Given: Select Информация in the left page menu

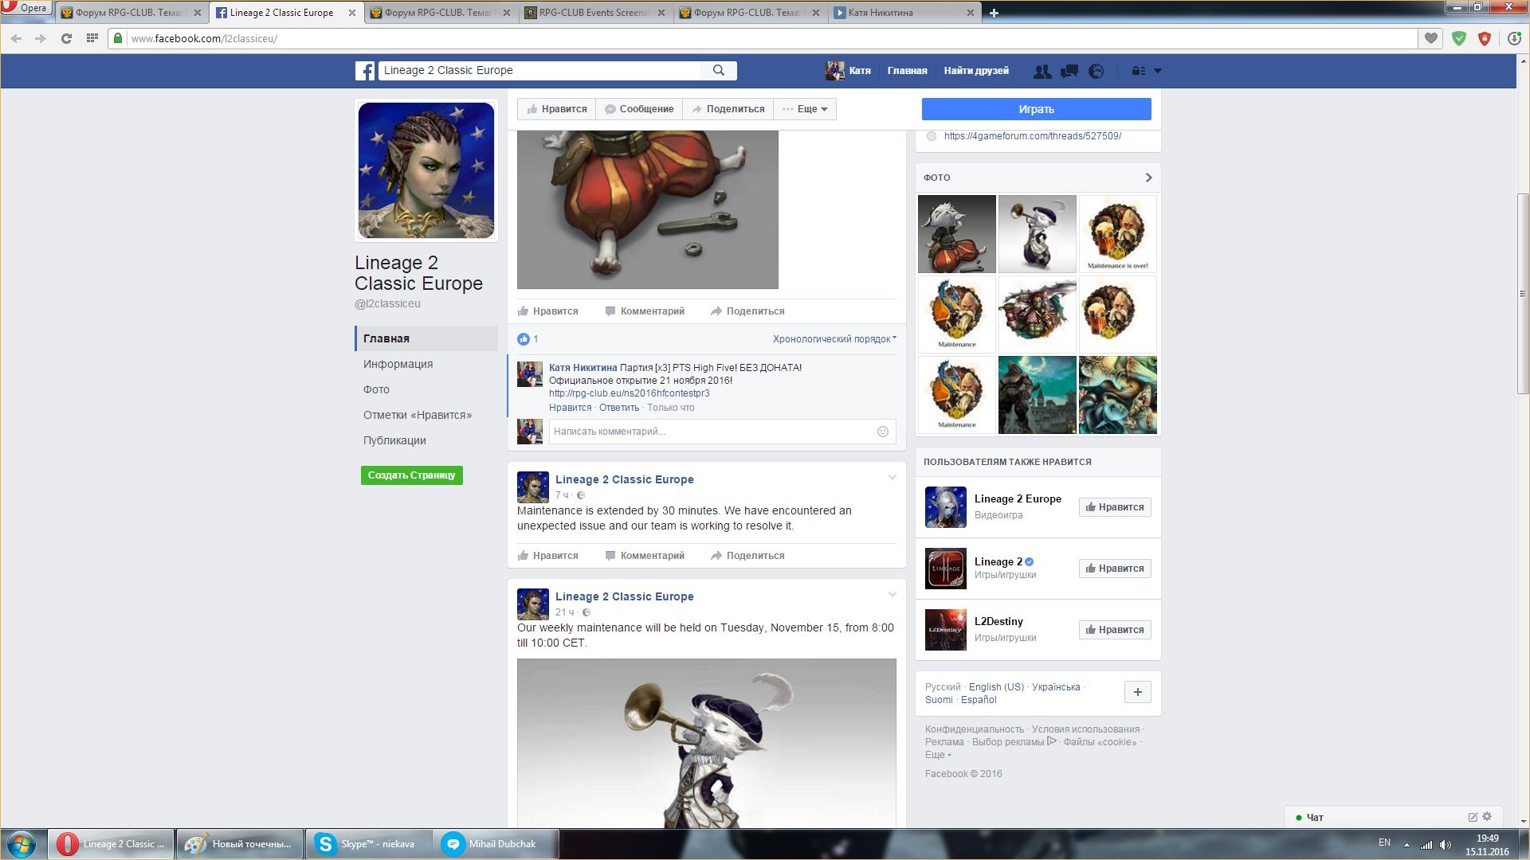Looking at the screenshot, I should tap(398, 364).
